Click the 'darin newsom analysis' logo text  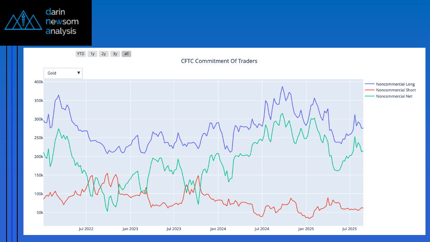tap(62, 21)
